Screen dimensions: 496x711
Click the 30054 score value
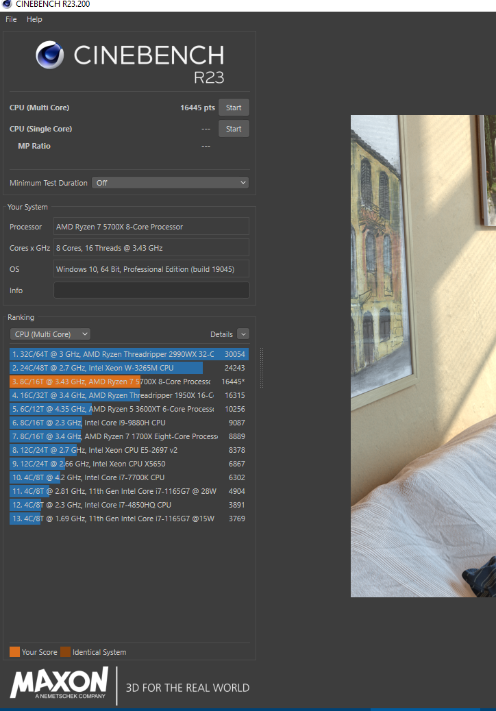[x=235, y=354]
